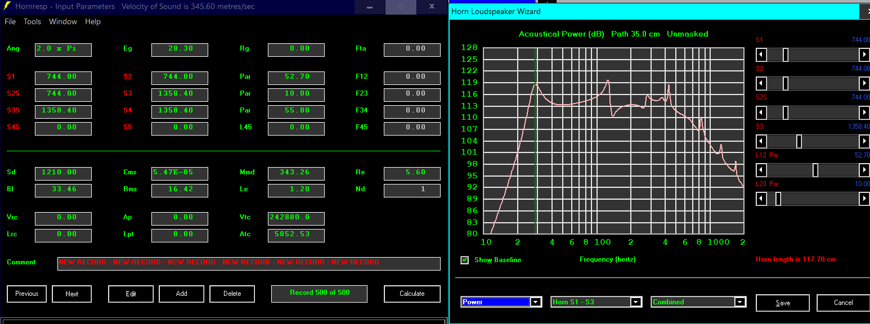Open the File menu in Hornresp
870x324 pixels.
(10, 21)
